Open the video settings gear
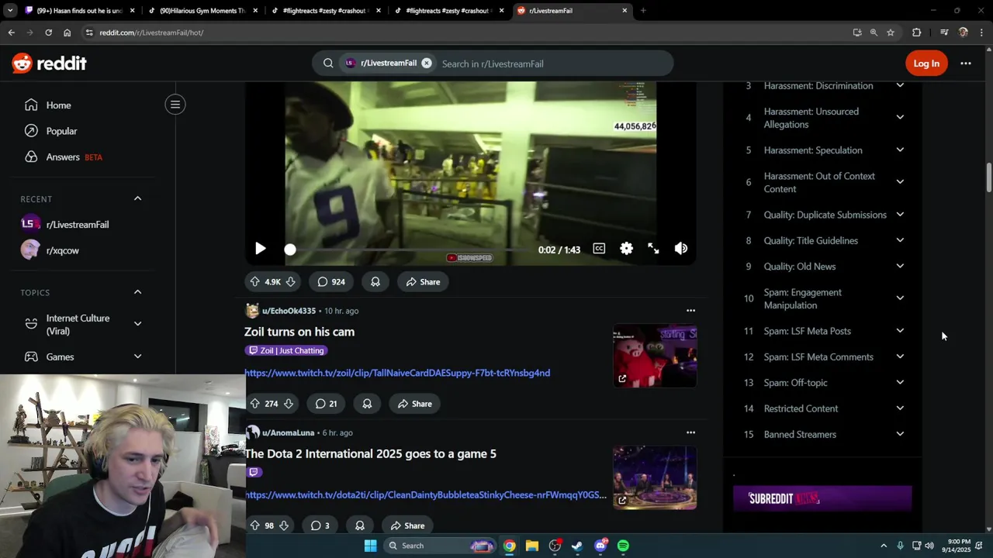The width and height of the screenshot is (993, 558). (626, 249)
